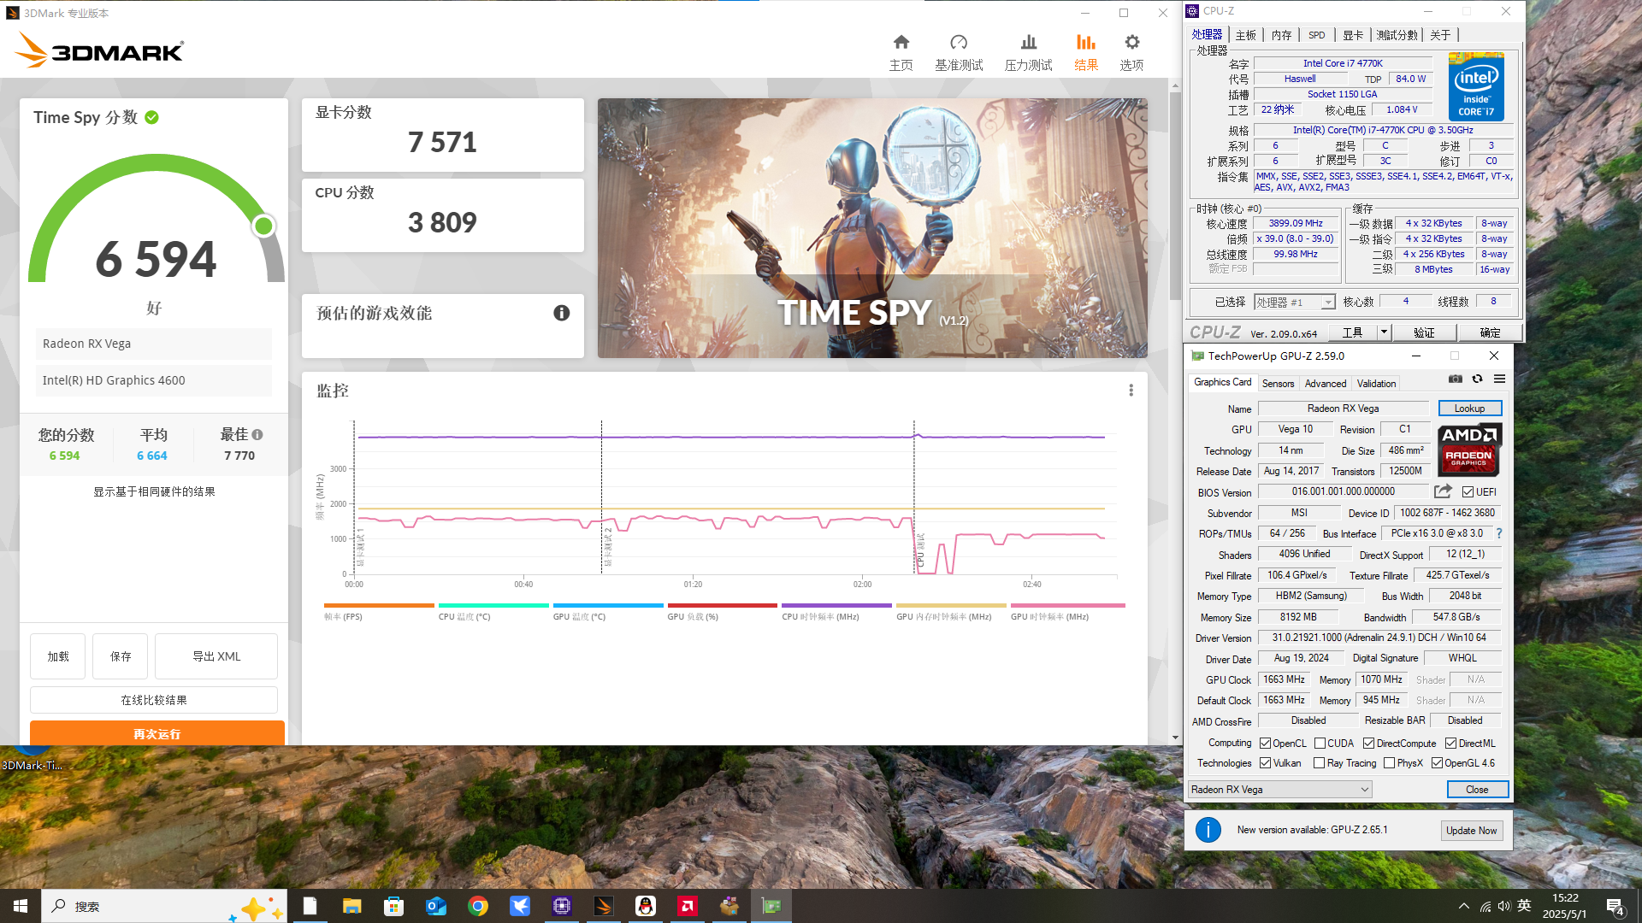Image resolution: width=1642 pixels, height=923 pixels.
Task: Click CPU-Z validate (验证) button
Action: click(1424, 332)
